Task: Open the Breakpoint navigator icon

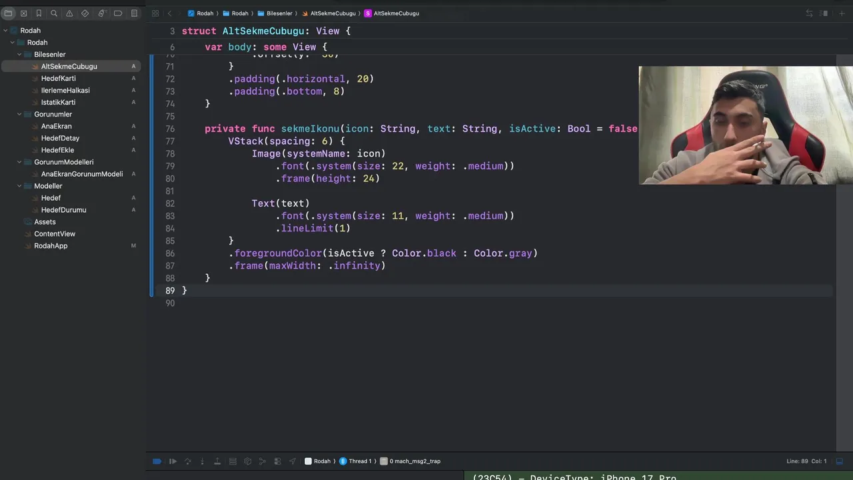Action: pyautogui.click(x=118, y=13)
